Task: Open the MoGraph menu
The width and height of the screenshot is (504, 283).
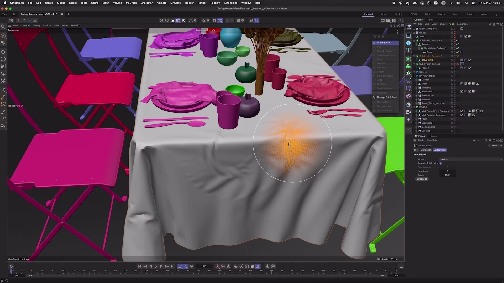Action: (131, 3)
